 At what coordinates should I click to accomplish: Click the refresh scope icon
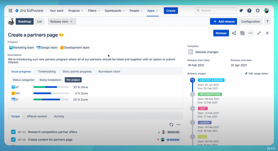171,125
